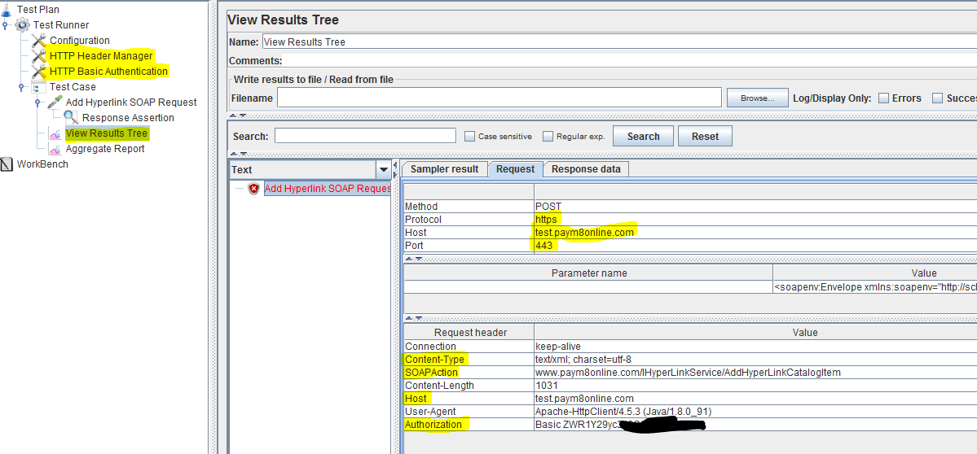
Task: Click the SOAPAction header value
Action: click(x=688, y=373)
